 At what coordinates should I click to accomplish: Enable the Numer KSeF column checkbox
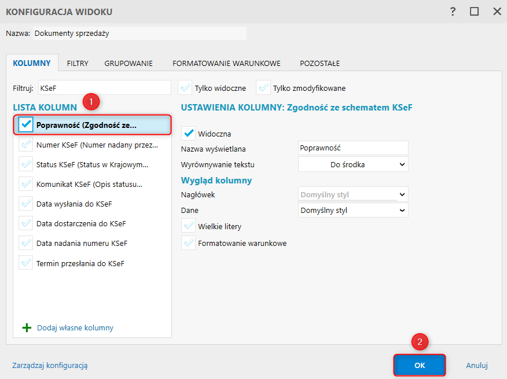26,145
